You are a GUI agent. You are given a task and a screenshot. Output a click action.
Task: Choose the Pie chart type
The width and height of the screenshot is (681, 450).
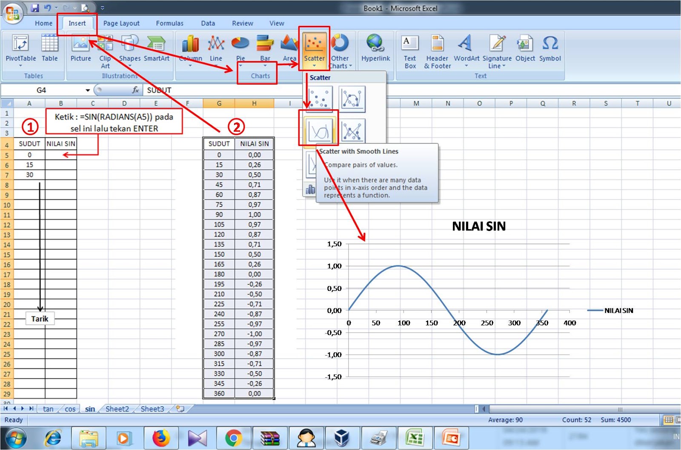click(240, 50)
